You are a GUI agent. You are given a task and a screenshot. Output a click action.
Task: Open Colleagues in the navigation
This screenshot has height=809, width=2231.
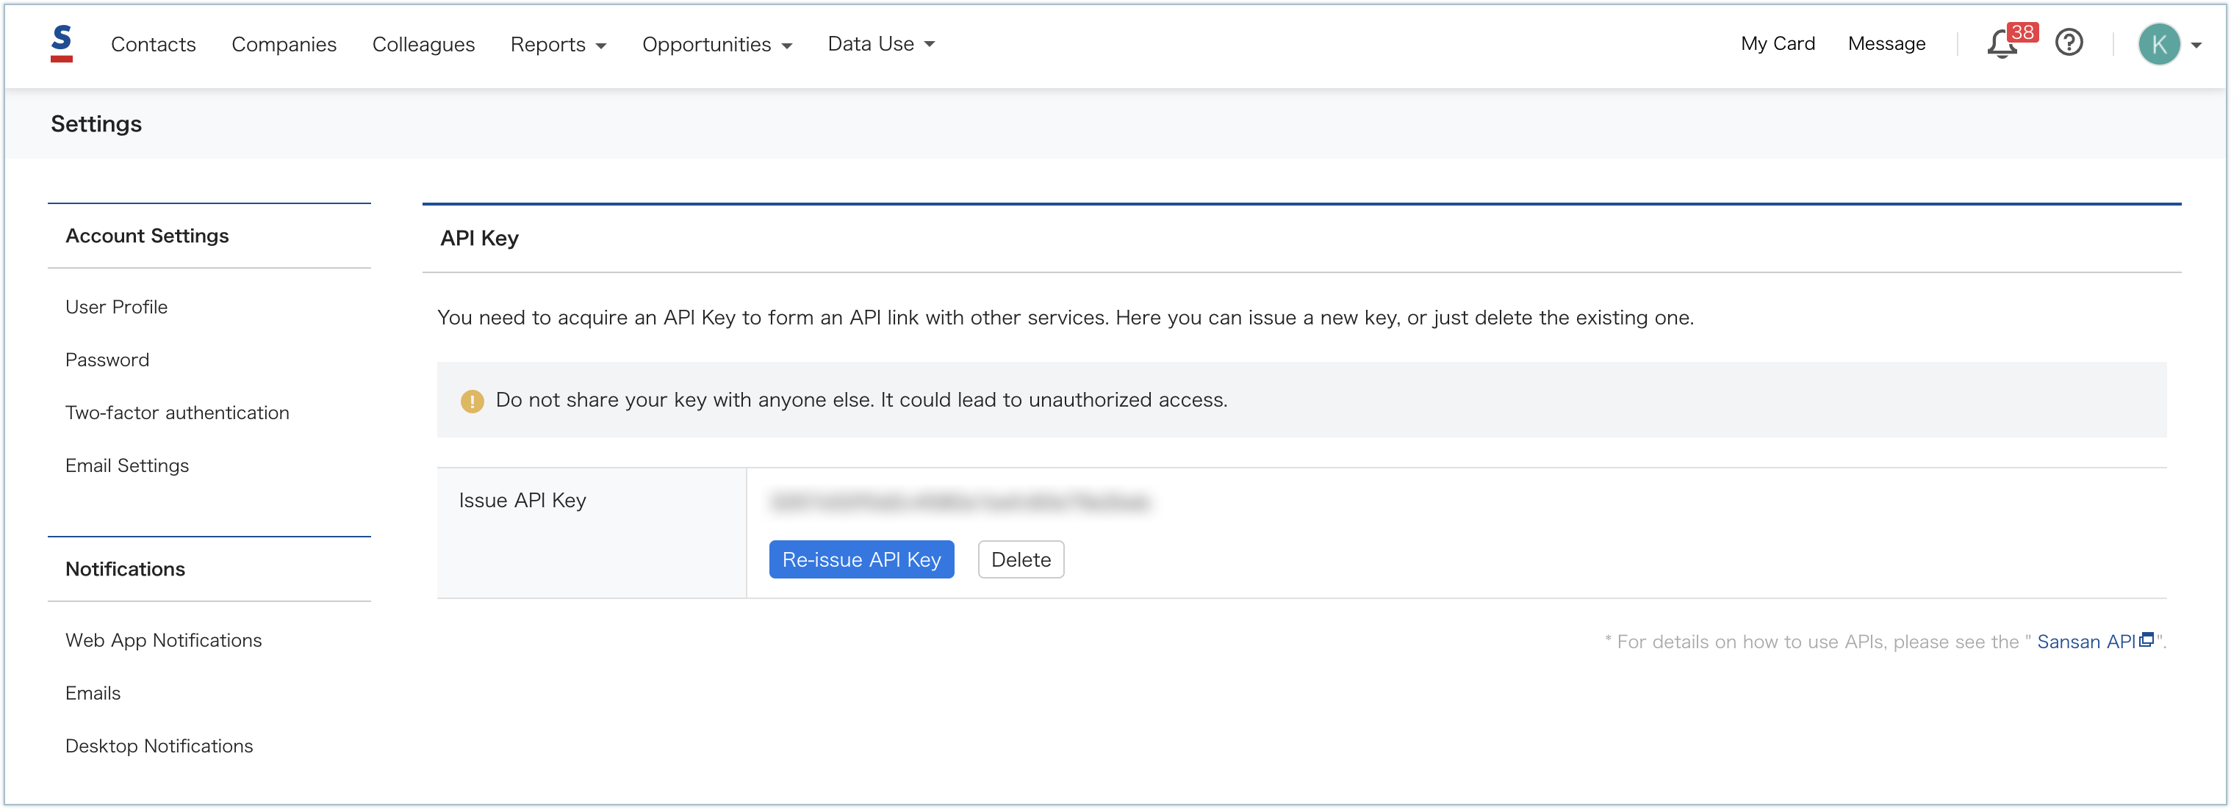coord(423,44)
